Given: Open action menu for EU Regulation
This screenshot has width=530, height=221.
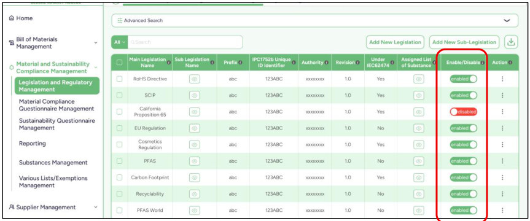Looking at the screenshot, I should (x=502, y=128).
